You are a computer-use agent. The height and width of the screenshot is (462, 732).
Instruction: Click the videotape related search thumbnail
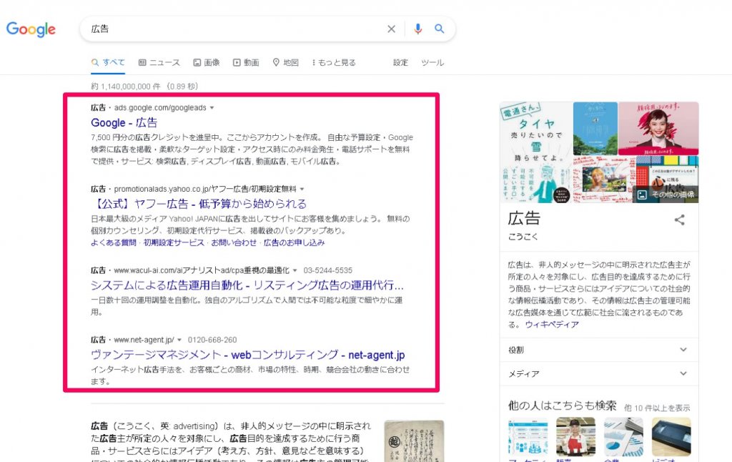tap(671, 437)
